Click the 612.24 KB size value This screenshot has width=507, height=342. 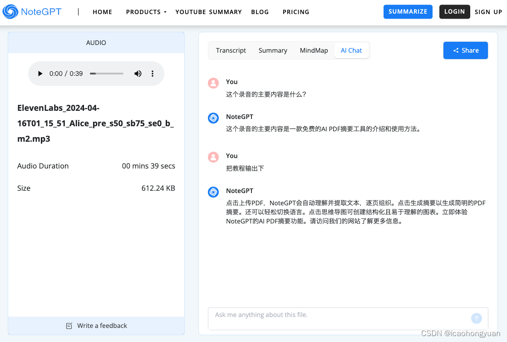(x=158, y=188)
